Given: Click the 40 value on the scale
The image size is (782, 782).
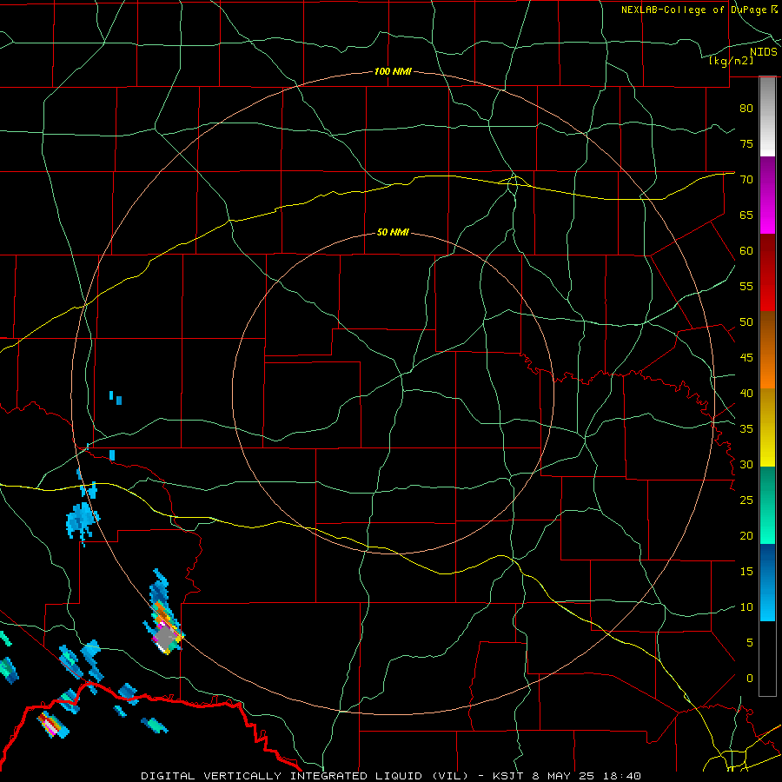Looking at the screenshot, I should click(746, 393).
